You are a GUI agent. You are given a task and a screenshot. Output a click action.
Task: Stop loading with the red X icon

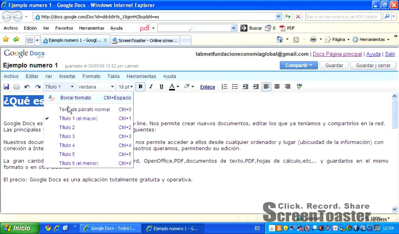tap(298, 17)
